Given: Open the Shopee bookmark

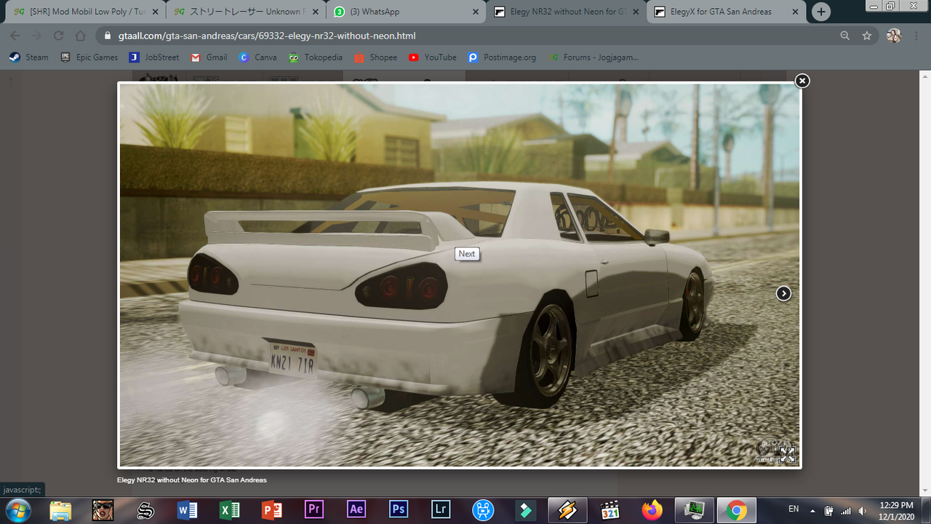Looking at the screenshot, I should click(x=375, y=57).
